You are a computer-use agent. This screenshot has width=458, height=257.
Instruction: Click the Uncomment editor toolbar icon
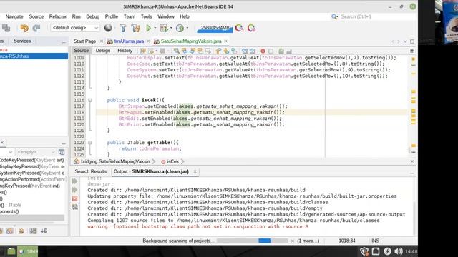point(289,51)
